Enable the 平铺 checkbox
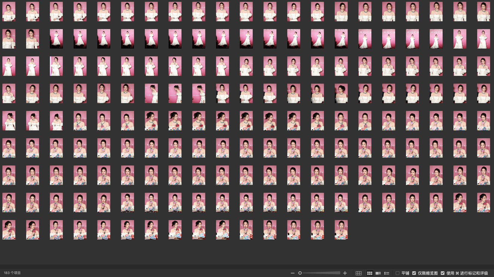 (398, 273)
